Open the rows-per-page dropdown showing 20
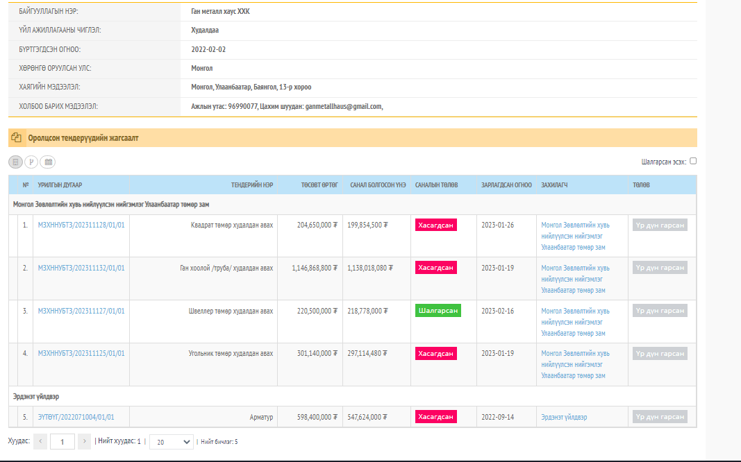This screenshot has width=741, height=462. [x=172, y=441]
